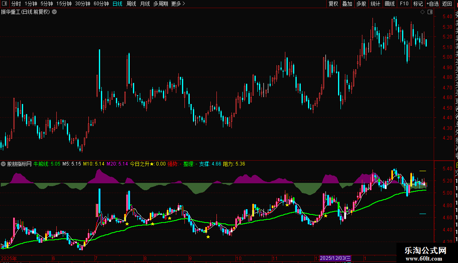Toggle the panel layout icon beside the diamond
Image resolution: width=458 pixels, height=263 pixels.
430,12
